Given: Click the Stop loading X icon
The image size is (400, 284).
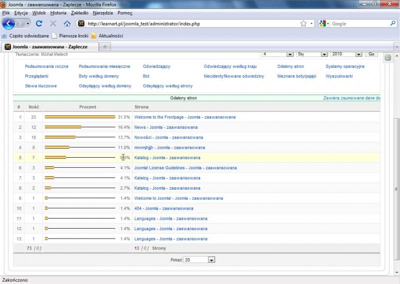Looking at the screenshot, I should click(x=53, y=23).
